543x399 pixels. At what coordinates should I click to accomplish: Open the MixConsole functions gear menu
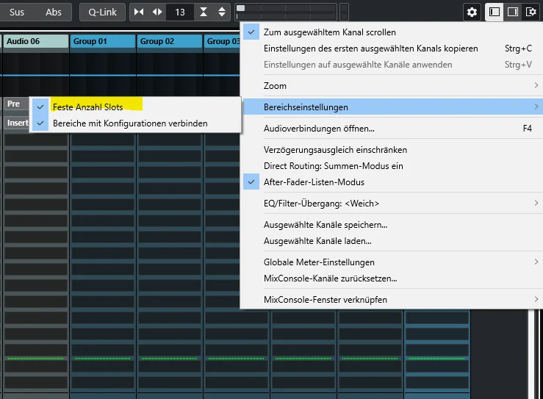[472, 12]
